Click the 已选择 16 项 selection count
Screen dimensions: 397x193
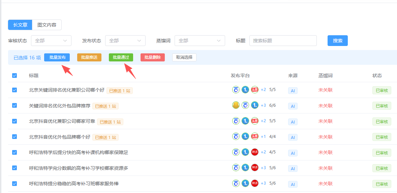(x=27, y=57)
